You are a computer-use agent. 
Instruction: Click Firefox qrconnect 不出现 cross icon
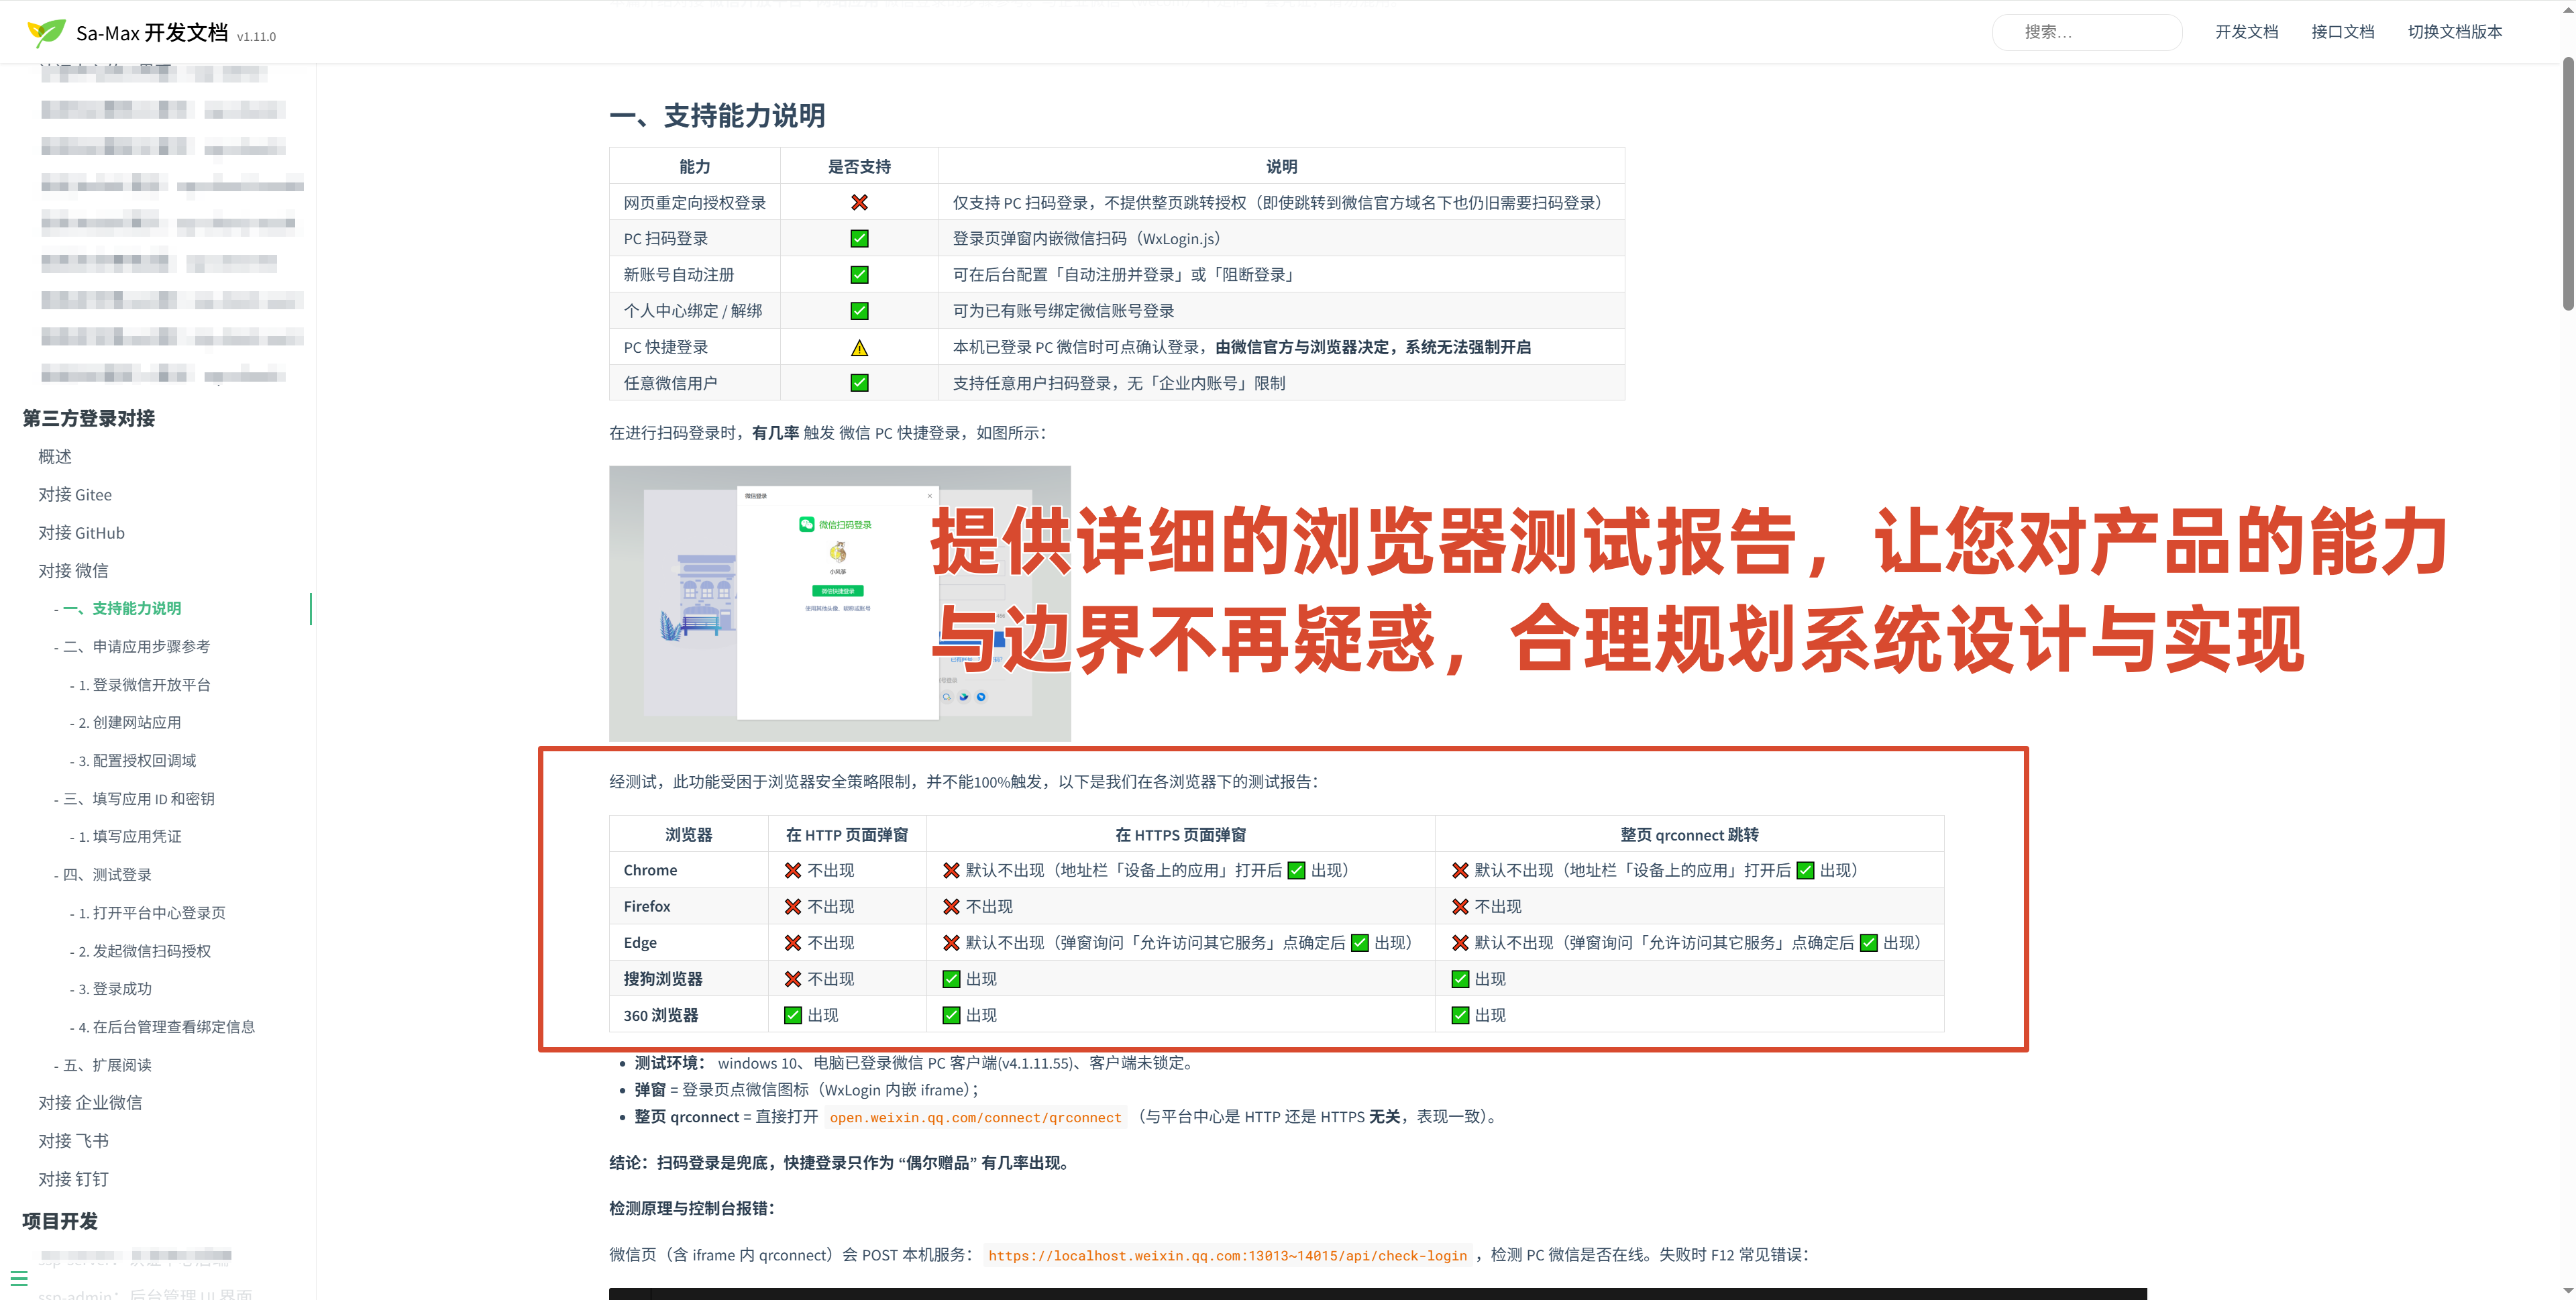1460,906
